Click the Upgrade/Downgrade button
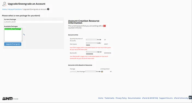Screen dimensions: 192x103 (x=13, y=44)
